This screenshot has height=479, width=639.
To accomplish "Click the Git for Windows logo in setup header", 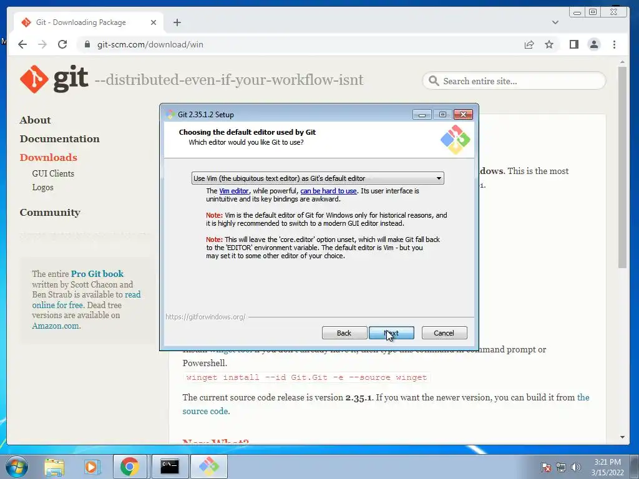I will tap(455, 140).
